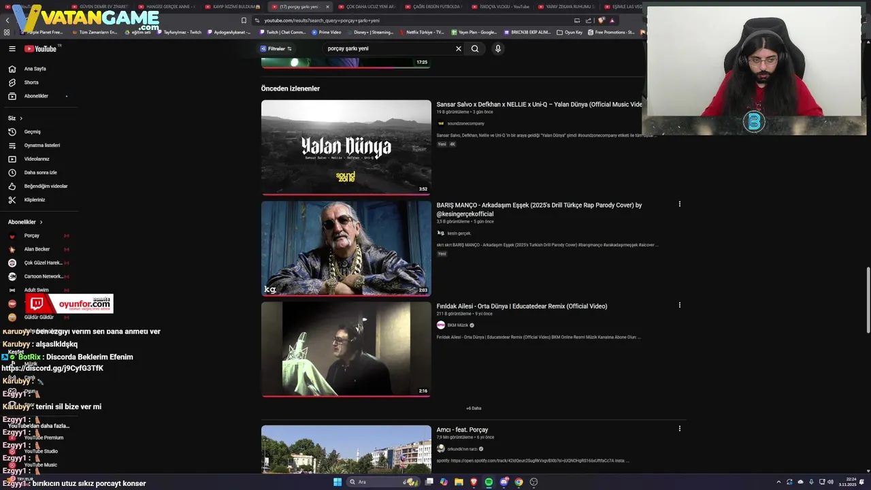Click the YouTube logo
Viewport: 871px width, 490px height.
point(42,49)
